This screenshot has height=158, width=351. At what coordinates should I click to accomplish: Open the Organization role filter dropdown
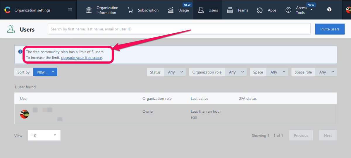pyautogui.click(x=236, y=72)
